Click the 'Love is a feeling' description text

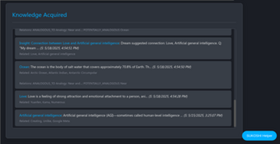[x=87, y=96]
